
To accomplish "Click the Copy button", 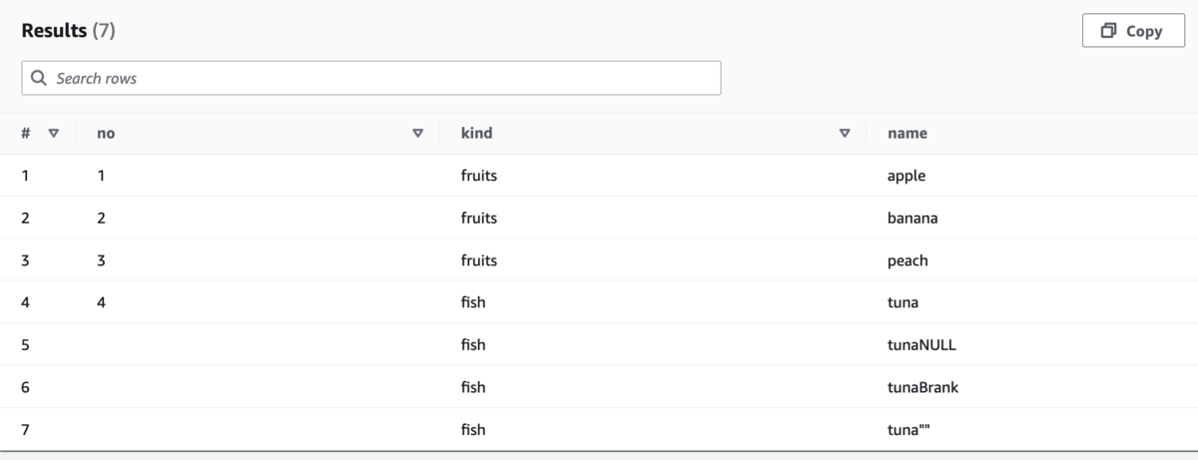I will pyautogui.click(x=1132, y=31).
